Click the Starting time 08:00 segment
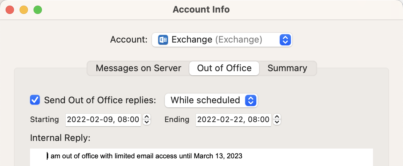Image resolution: width=403 pixels, height=166 pixels. point(130,120)
